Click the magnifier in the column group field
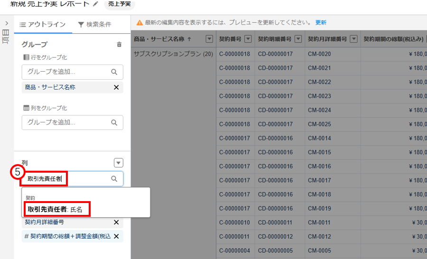The width and height of the screenshot is (427, 259). 114,122
